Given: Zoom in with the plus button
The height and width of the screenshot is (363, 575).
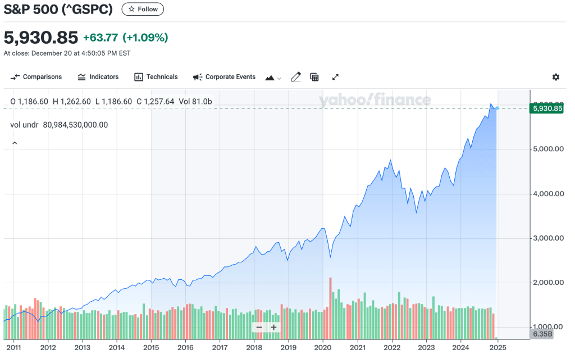Looking at the screenshot, I should [x=273, y=327].
